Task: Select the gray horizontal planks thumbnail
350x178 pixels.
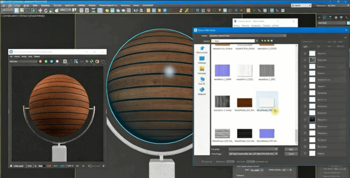Action: coord(222,134)
